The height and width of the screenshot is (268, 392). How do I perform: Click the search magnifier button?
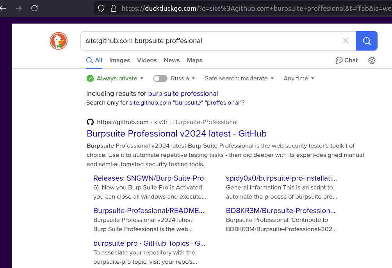tap(366, 40)
